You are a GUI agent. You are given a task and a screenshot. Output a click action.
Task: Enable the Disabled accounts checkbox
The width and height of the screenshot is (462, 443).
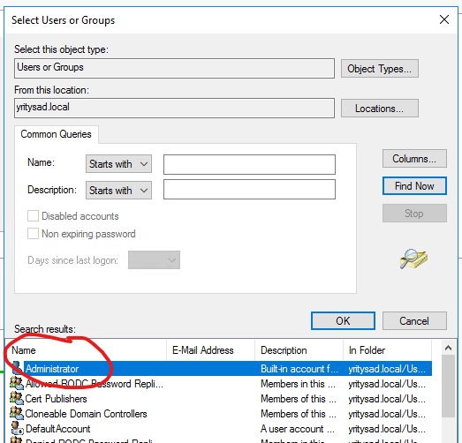33,215
